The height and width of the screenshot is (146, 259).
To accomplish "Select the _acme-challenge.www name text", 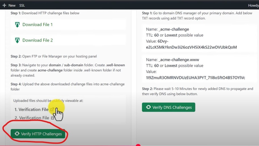I will click(179, 60).
